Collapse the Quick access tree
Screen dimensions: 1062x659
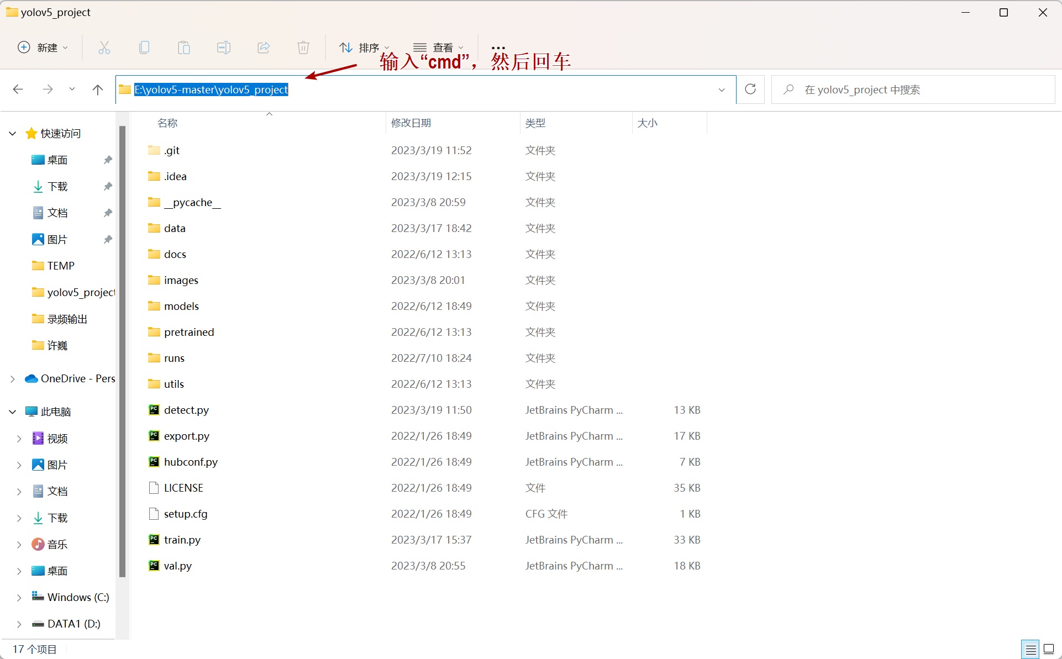13,134
